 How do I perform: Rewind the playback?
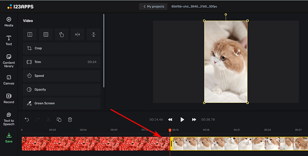(x=170, y=119)
